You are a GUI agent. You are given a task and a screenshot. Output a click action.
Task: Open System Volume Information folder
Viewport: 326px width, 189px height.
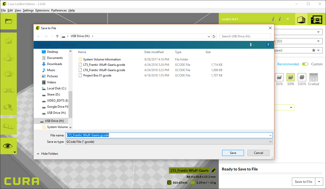point(102,59)
